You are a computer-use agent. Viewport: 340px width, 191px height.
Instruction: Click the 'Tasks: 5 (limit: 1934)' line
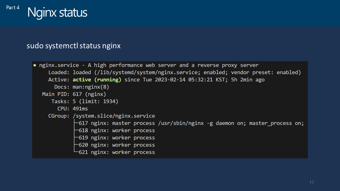[85, 101]
